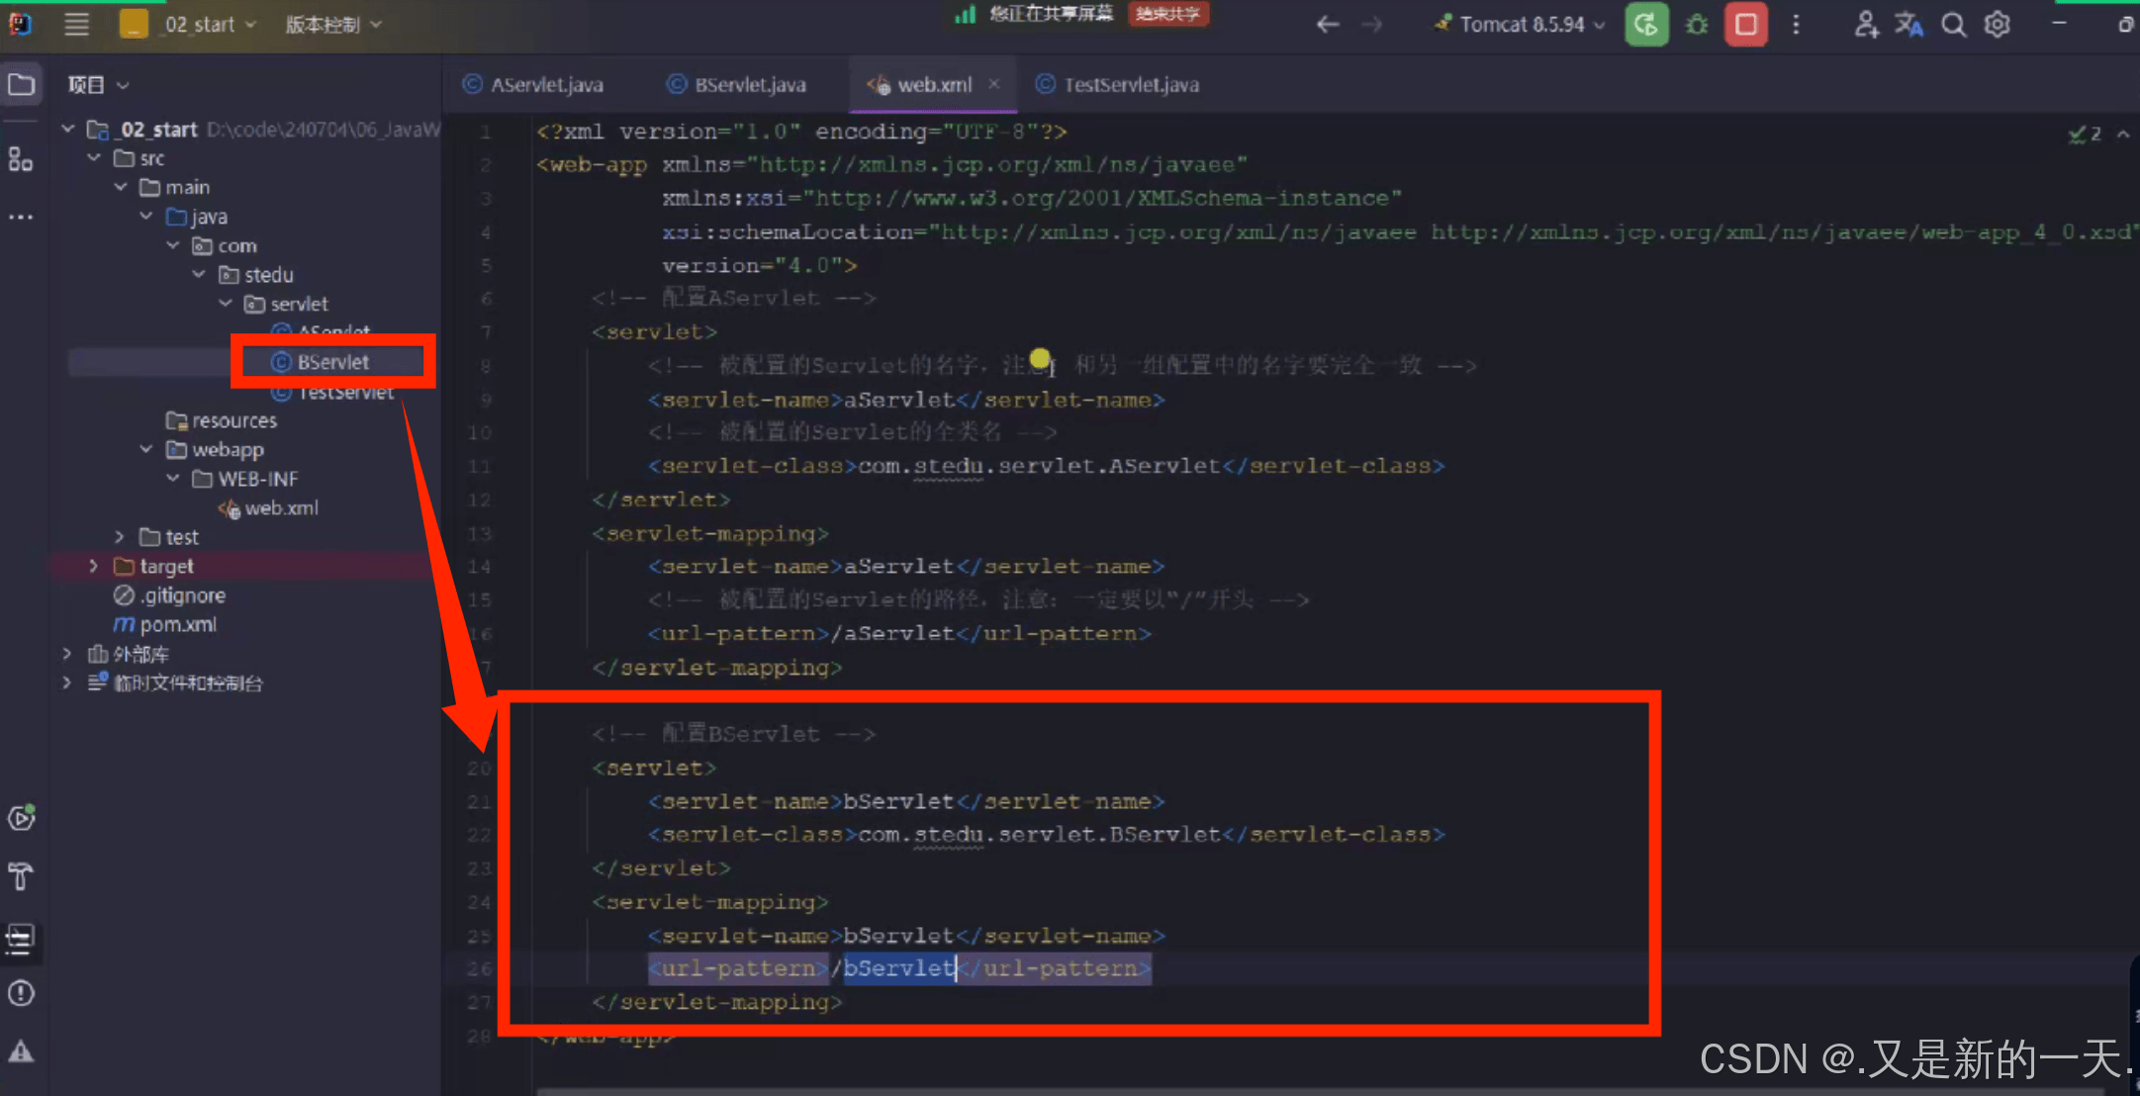Collapse the webapp folder
This screenshot has height=1096, width=2140.
coord(146,449)
